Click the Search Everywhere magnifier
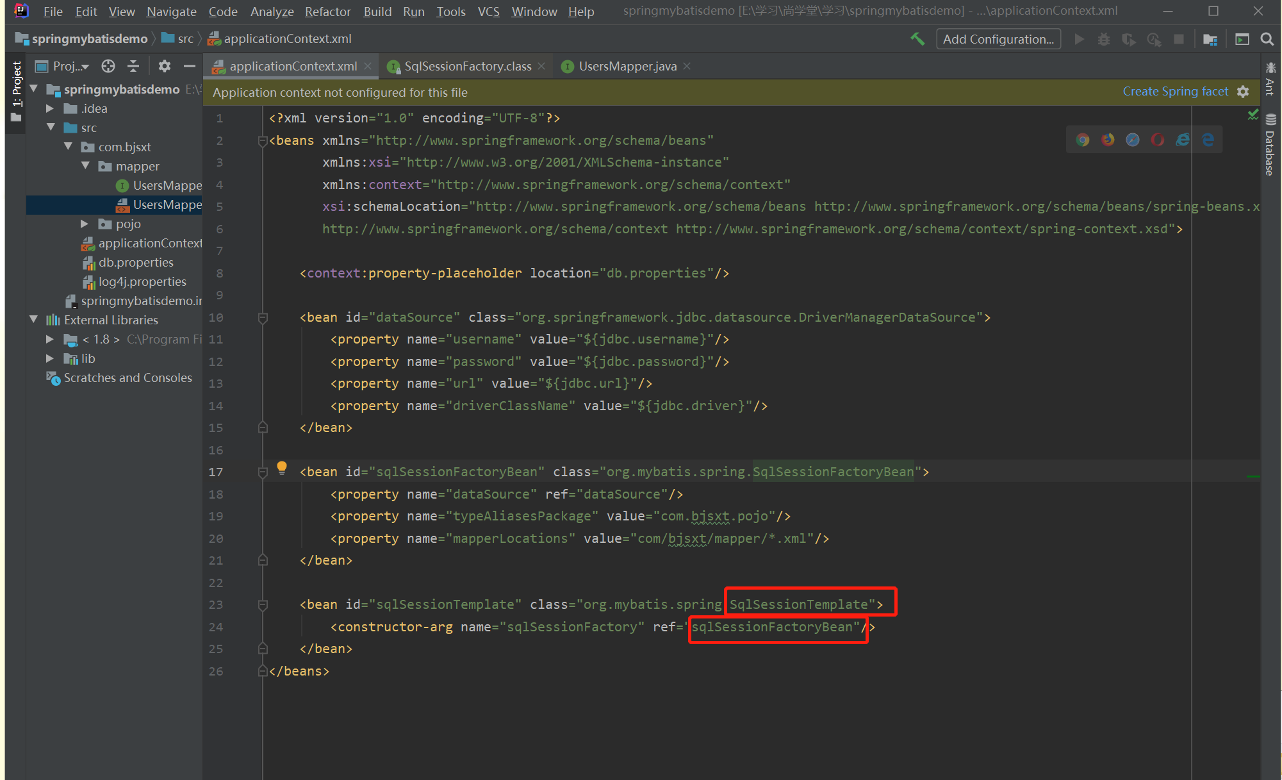 click(1267, 39)
